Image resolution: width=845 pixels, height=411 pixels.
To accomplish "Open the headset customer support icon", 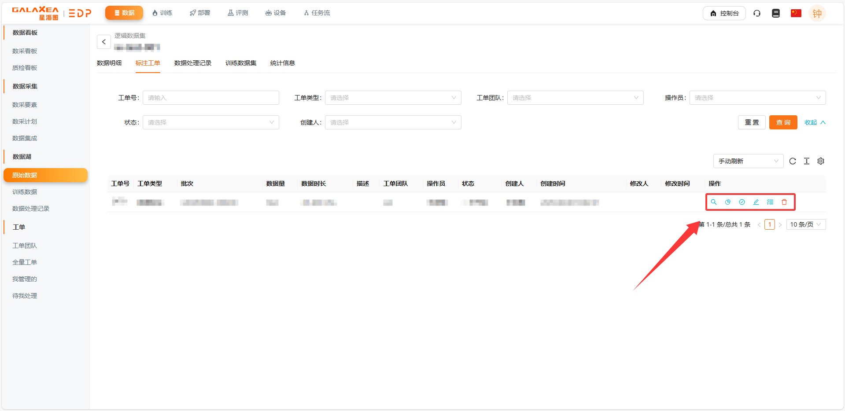I will pos(757,13).
